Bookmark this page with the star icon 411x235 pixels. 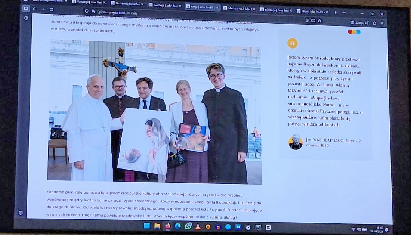pos(320,21)
